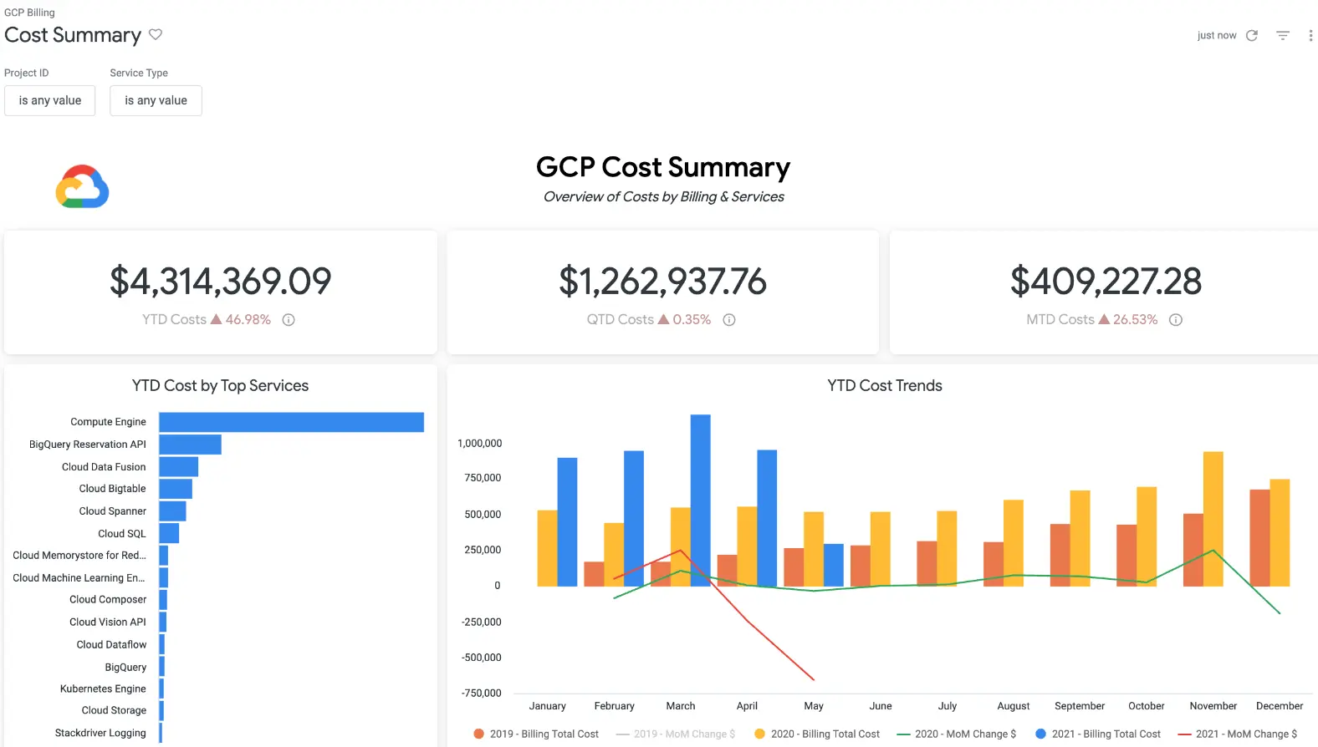Click the $409,227.28 MTD value
The width and height of the screenshot is (1318, 747).
pos(1106,282)
